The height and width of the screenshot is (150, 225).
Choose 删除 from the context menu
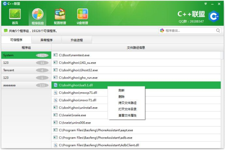(x=121, y=97)
